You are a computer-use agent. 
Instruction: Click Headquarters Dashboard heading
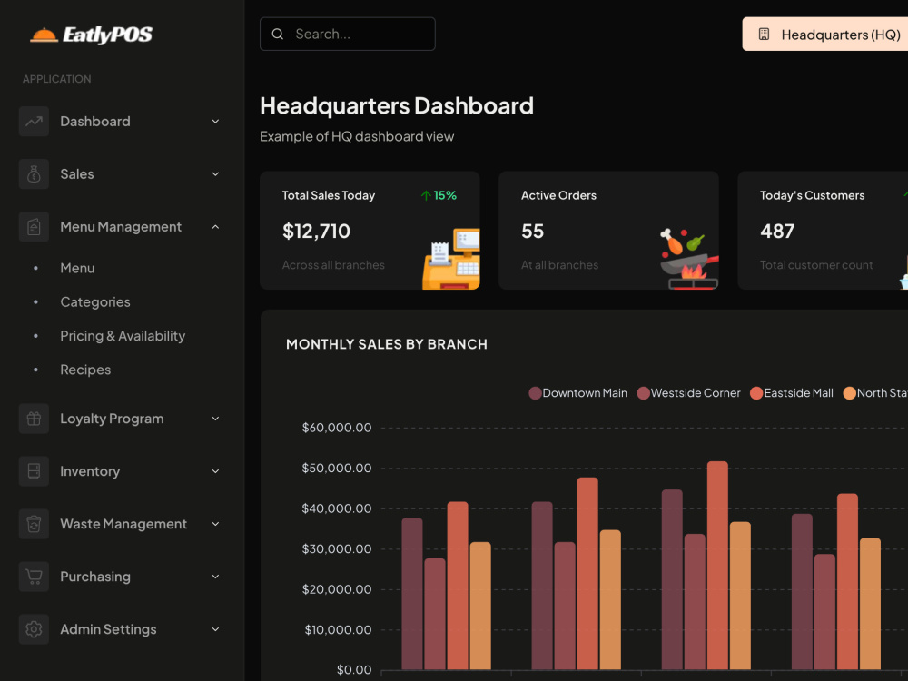pos(397,106)
